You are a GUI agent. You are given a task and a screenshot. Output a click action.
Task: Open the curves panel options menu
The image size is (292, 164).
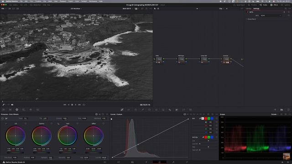217,114
